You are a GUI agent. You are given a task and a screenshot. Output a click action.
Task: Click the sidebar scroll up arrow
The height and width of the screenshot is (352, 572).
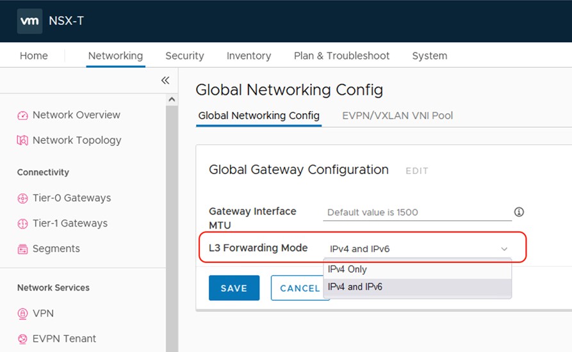point(172,100)
